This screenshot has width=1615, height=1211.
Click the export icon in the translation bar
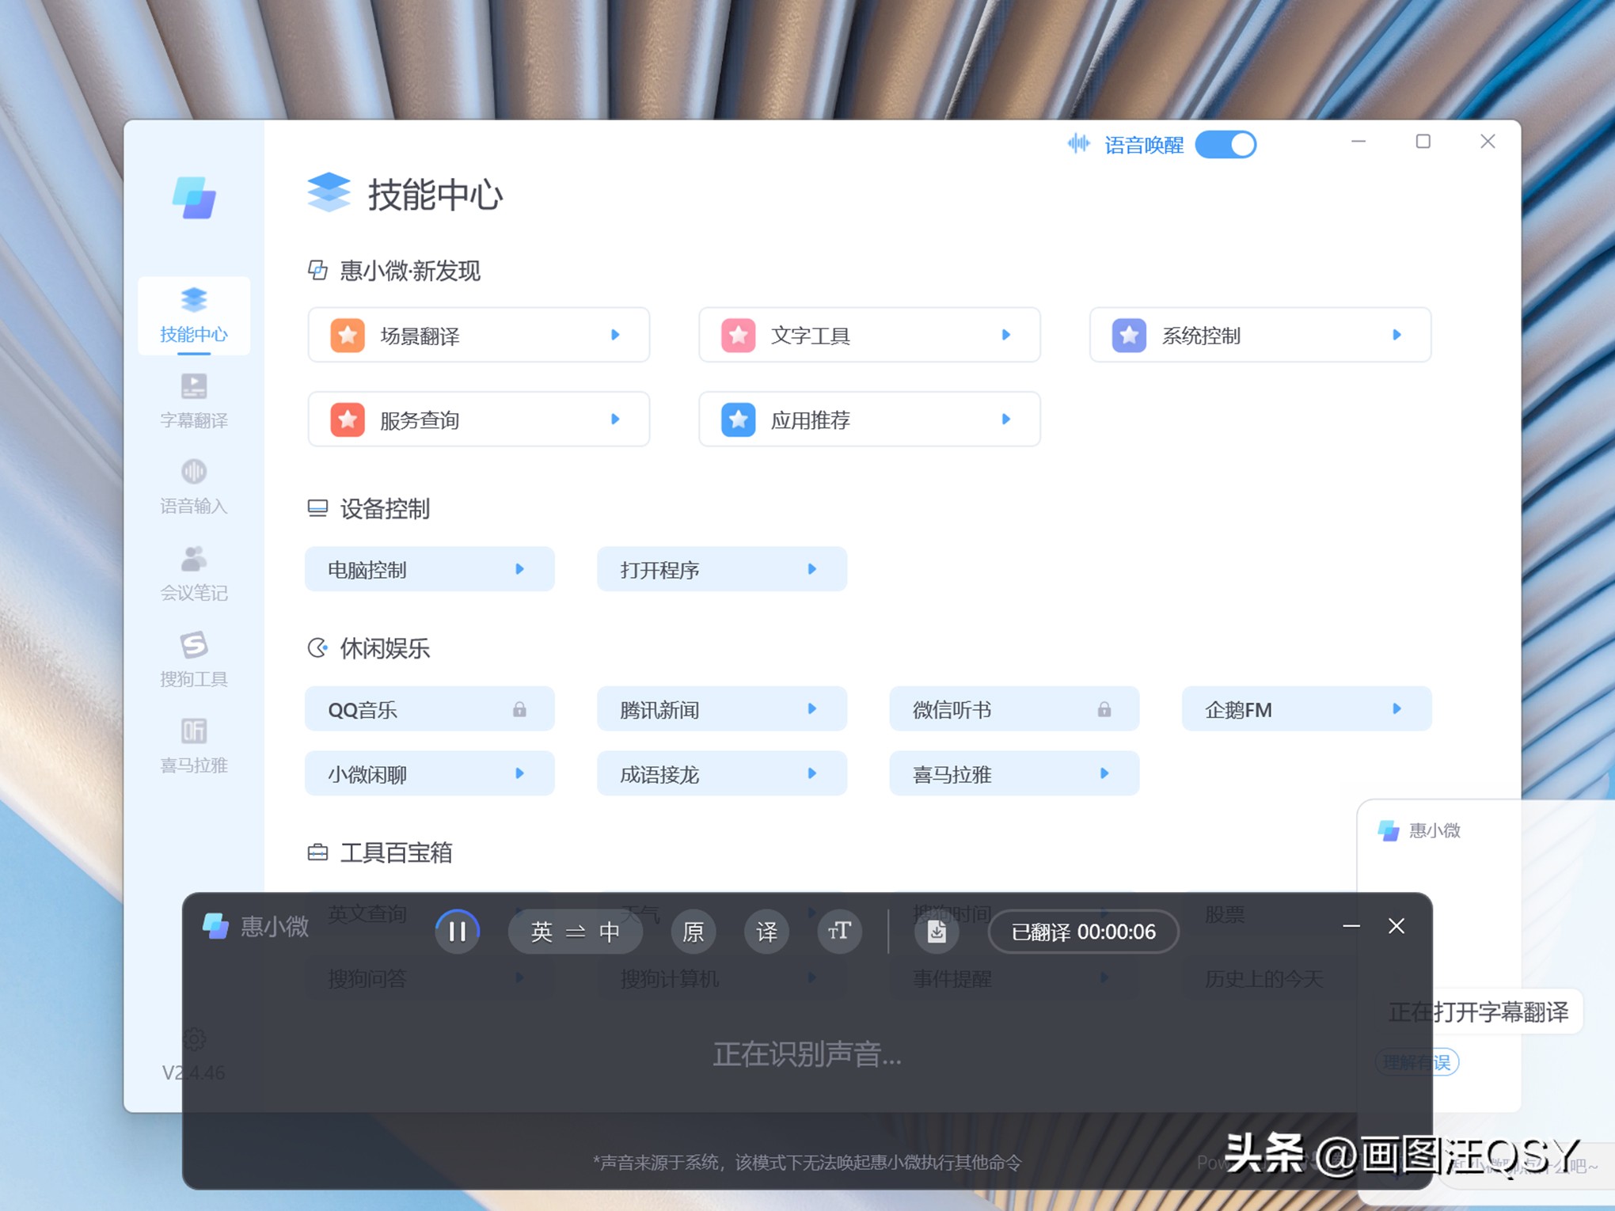[937, 932]
